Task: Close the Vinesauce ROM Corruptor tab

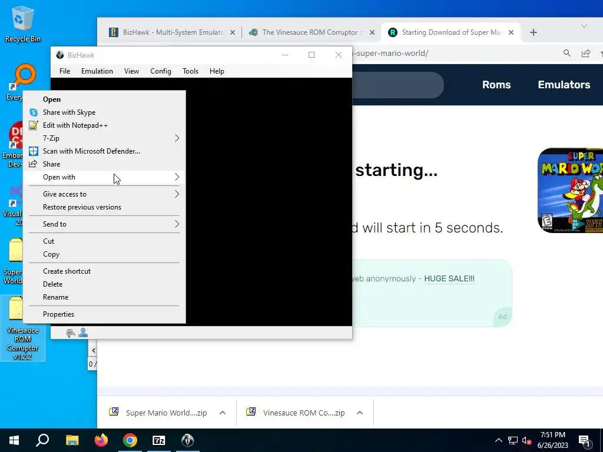Action: coord(372,32)
